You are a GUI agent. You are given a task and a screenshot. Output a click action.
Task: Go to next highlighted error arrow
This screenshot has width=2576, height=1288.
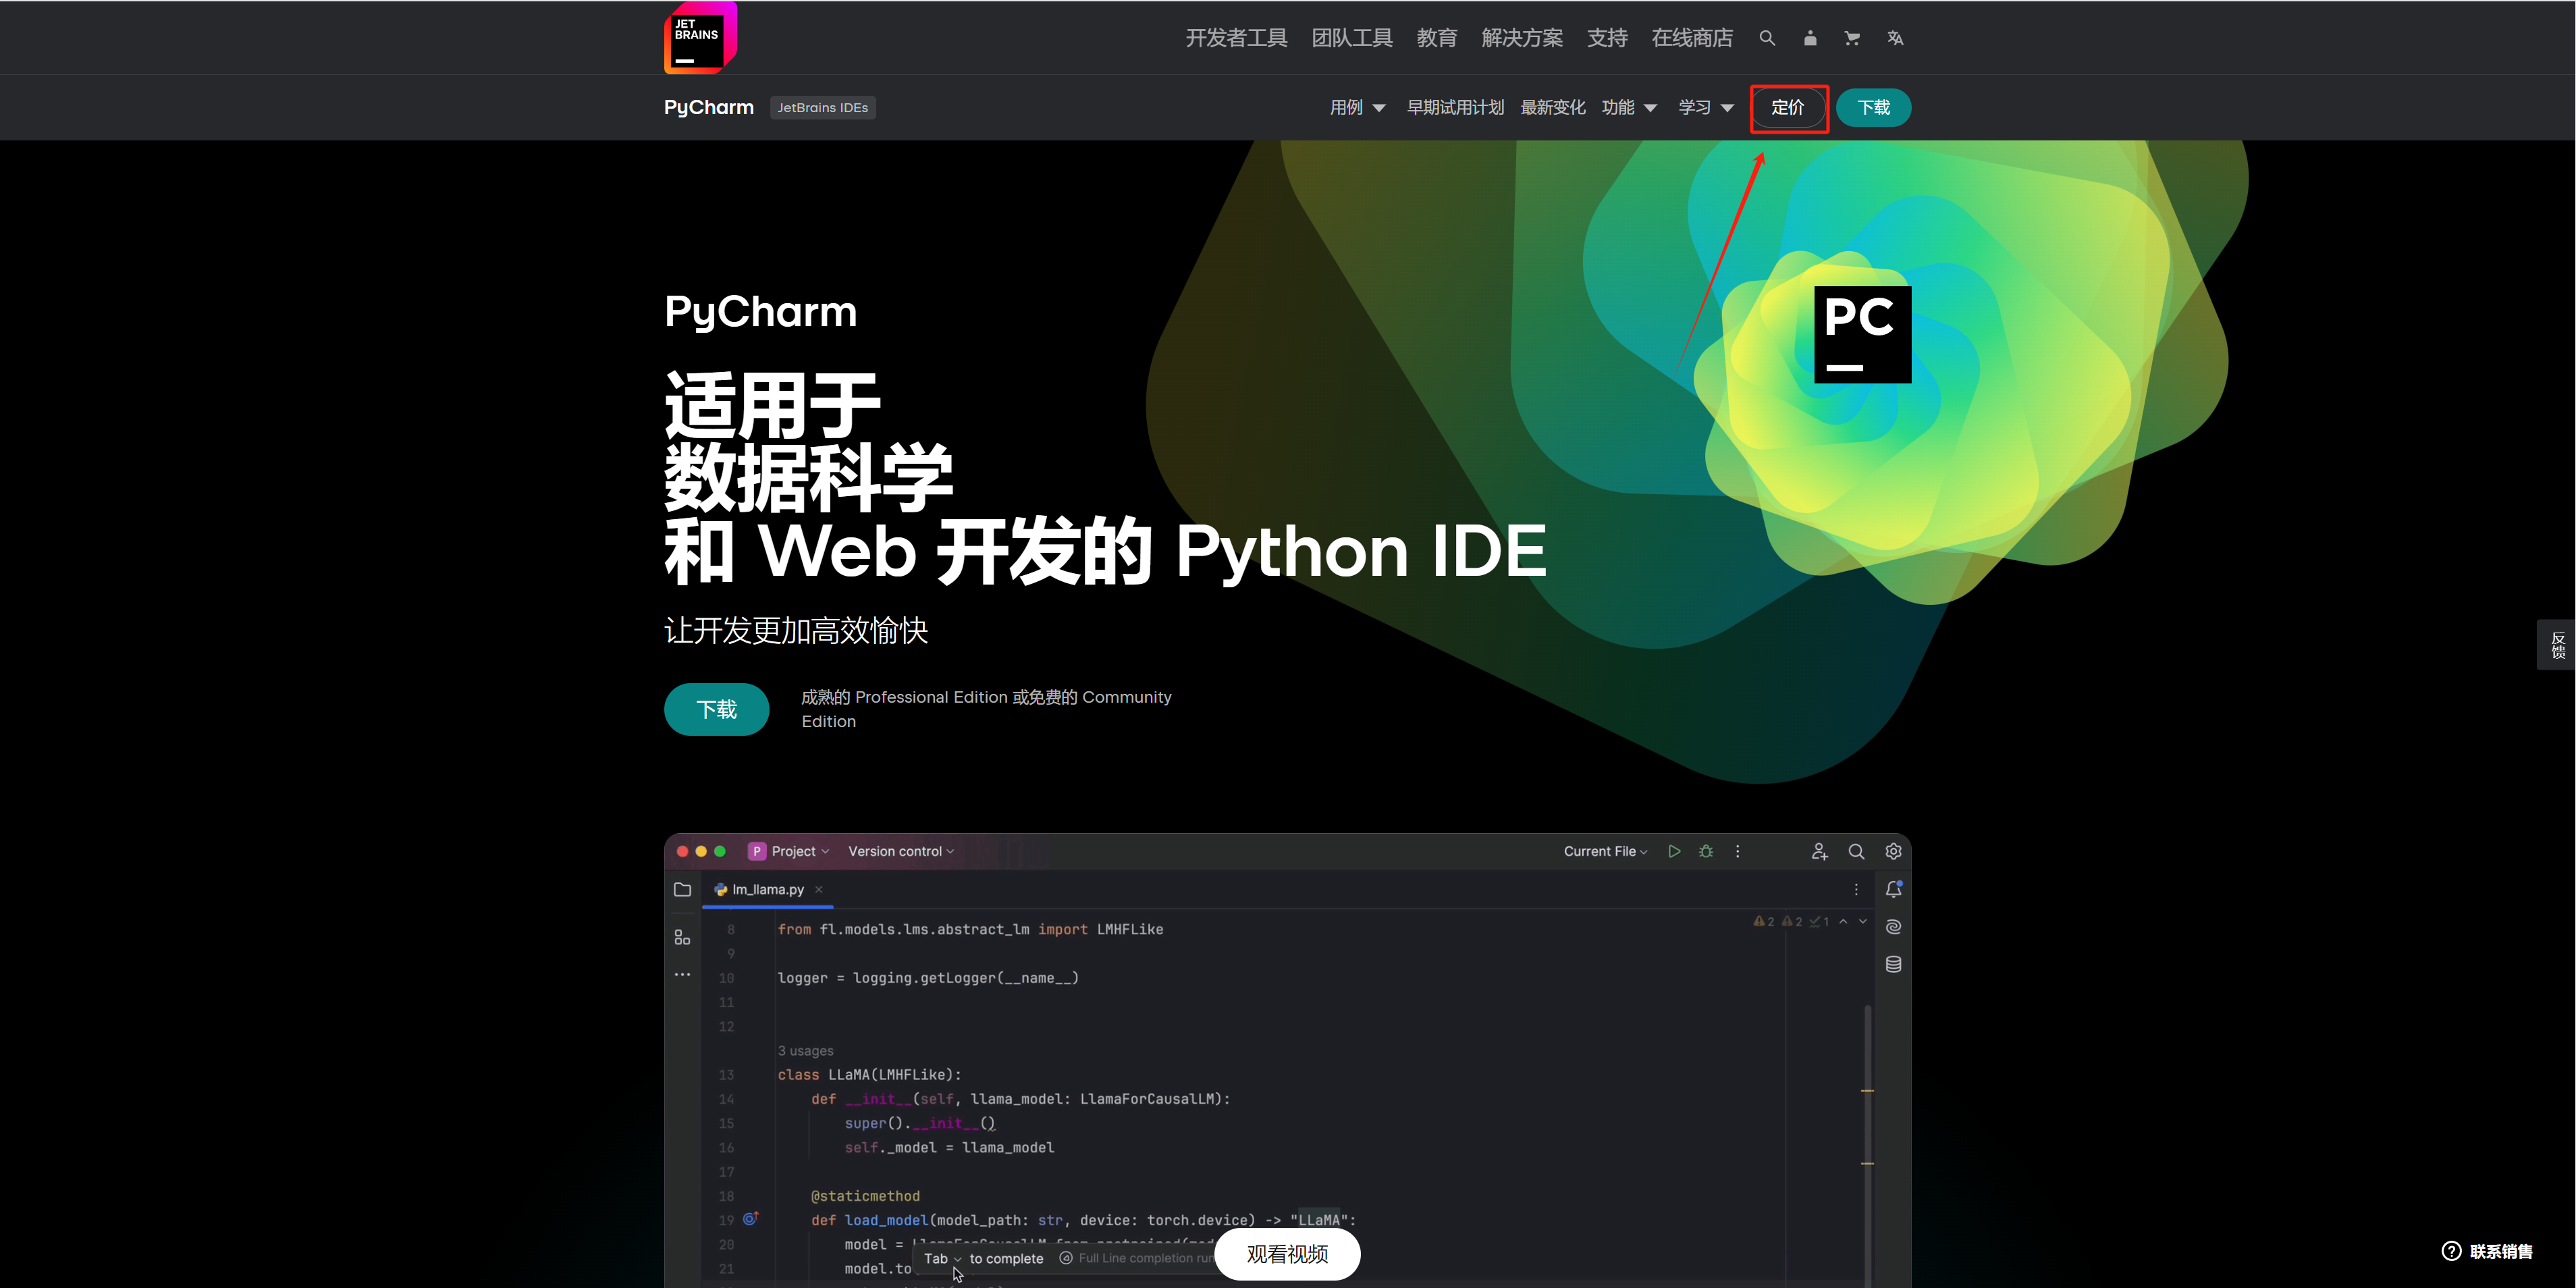click(x=1863, y=921)
